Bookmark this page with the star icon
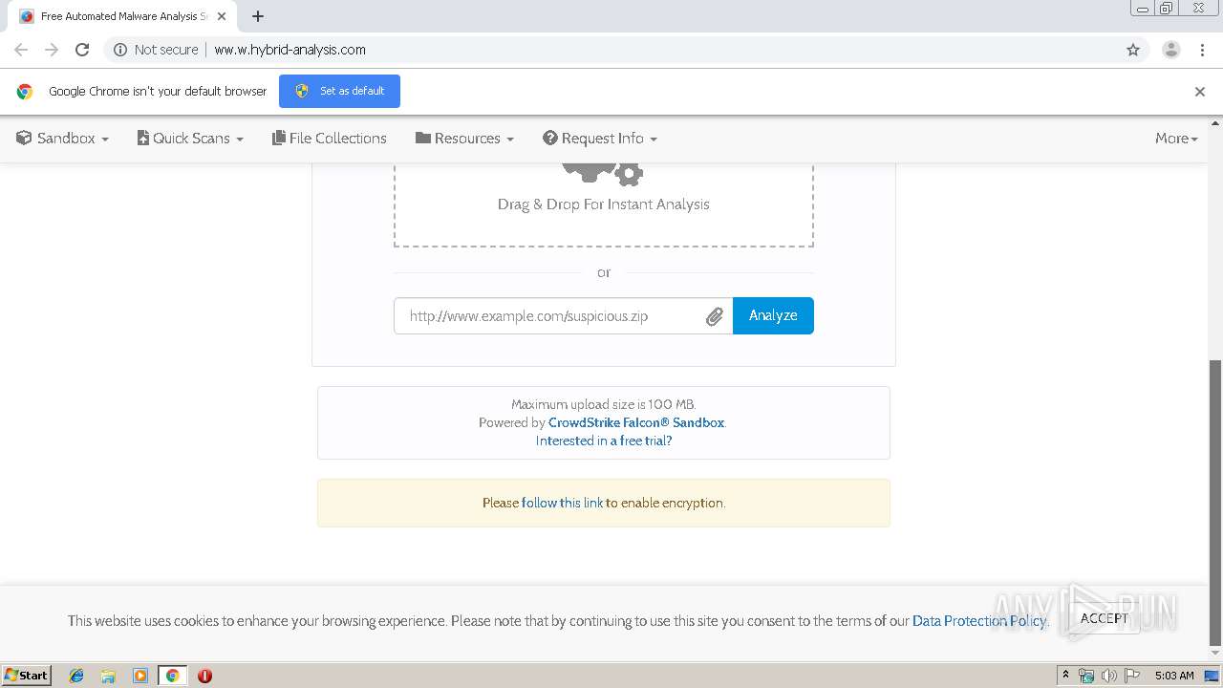Viewport: 1223px width, 688px height. coord(1133,50)
